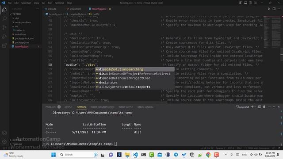The image size is (283, 159).
Task: Toggle the secondary side bar layout icon
Action: 251,3
